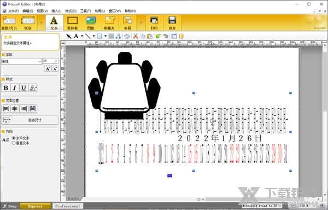Redo with gray arrow icon
This screenshot has height=210, width=328.
pos(166,36)
